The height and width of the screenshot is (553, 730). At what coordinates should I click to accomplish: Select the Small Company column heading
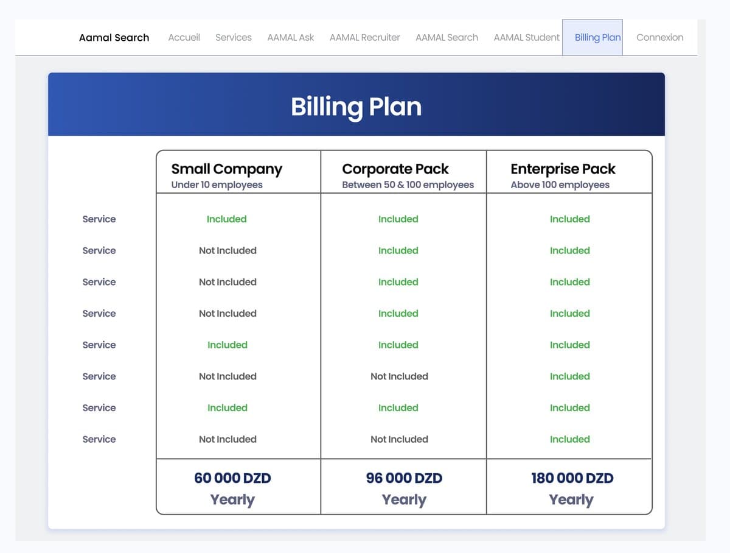pyautogui.click(x=227, y=169)
